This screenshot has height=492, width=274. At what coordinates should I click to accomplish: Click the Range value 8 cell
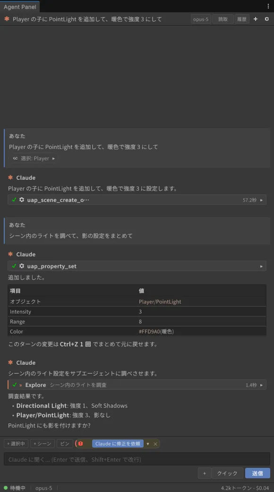[x=140, y=322]
